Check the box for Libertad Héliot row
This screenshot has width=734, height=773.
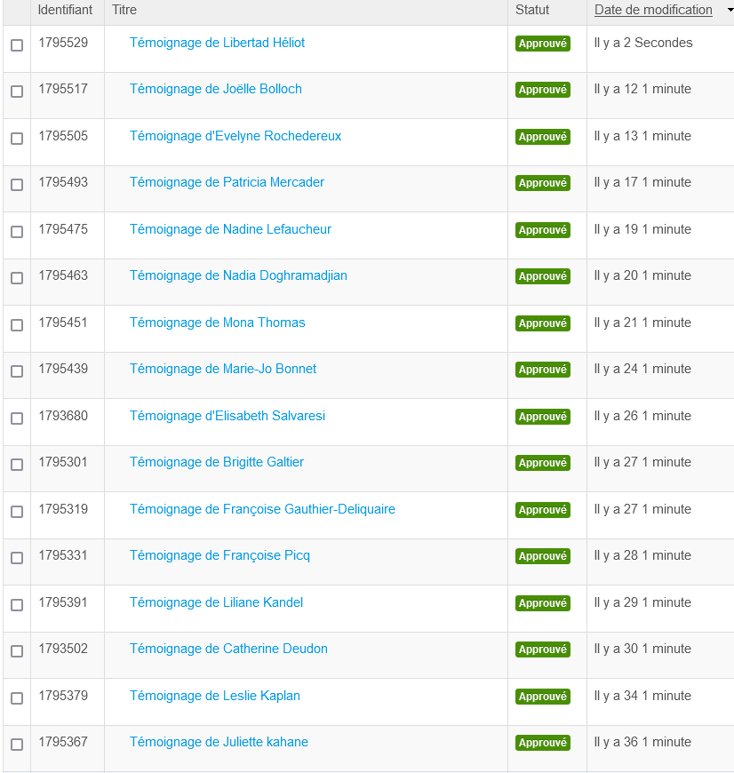[17, 45]
